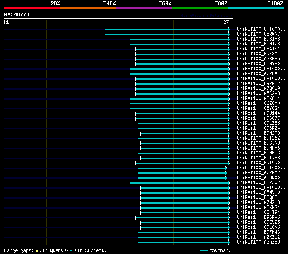The height and width of the screenshot is (254, 288).
Task: Select the UniRef100_A2XNG4 label
Action: coord(258,208)
